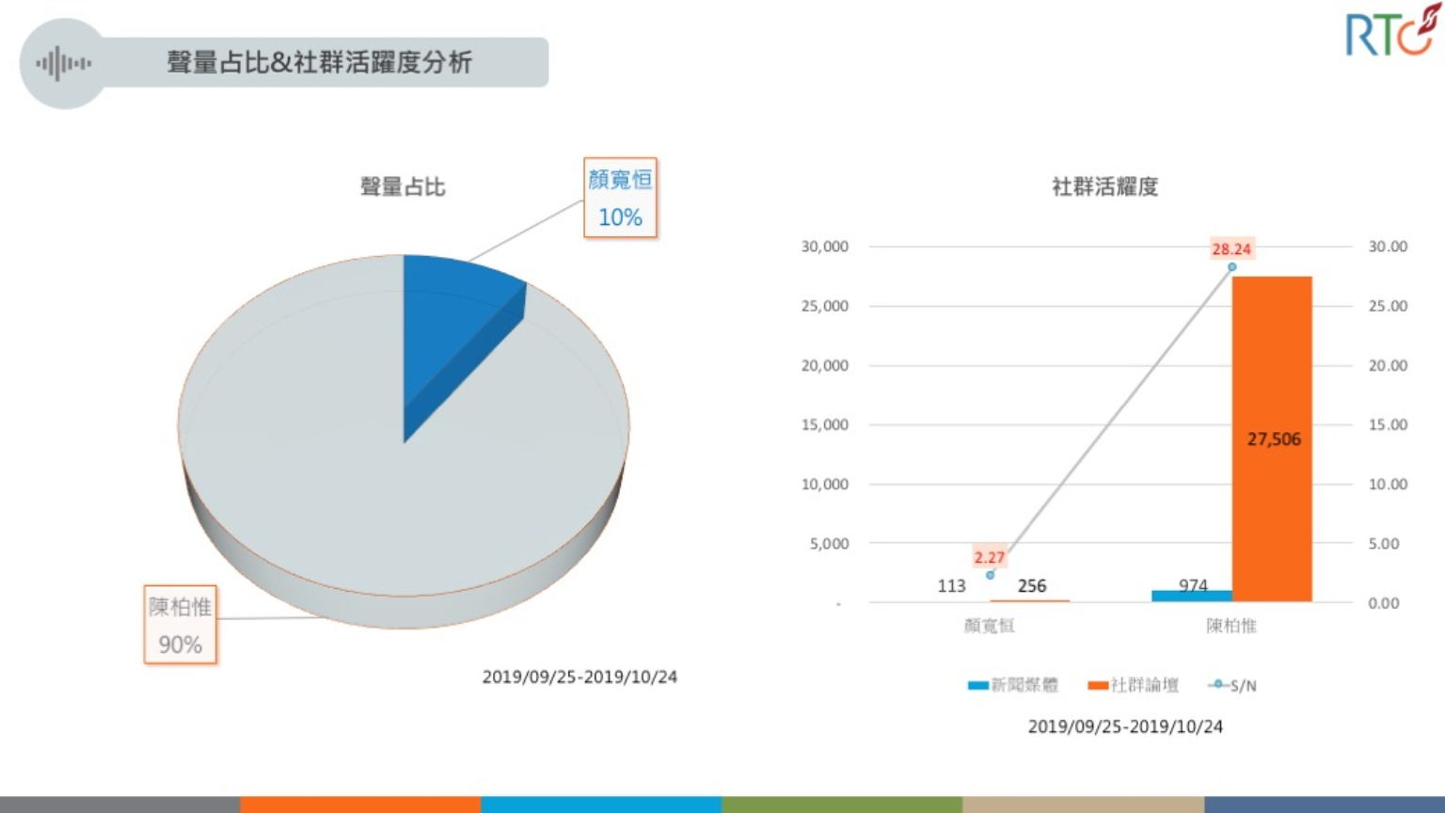
Task: Click the 顏寬恒 x-axis category label
Action: point(990,626)
